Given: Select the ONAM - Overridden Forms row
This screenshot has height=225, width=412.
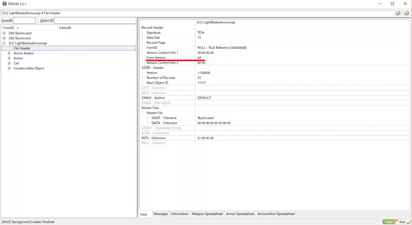Looking at the screenshot, I should pos(274,128).
